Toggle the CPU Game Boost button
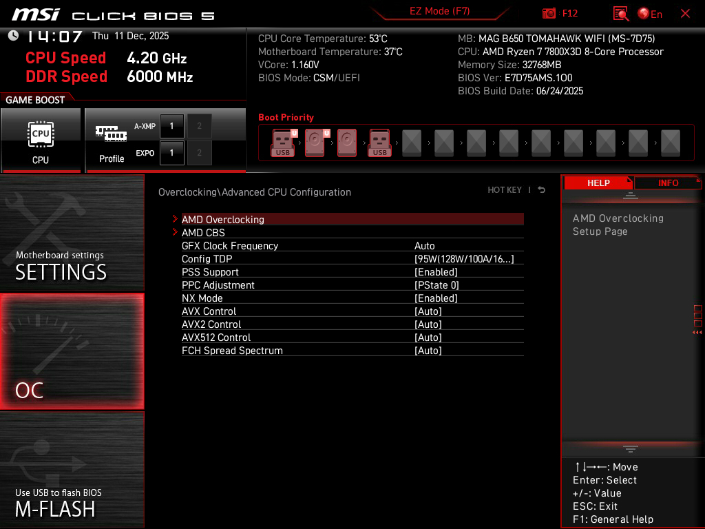Screen dimensions: 705x529 pos(41,141)
